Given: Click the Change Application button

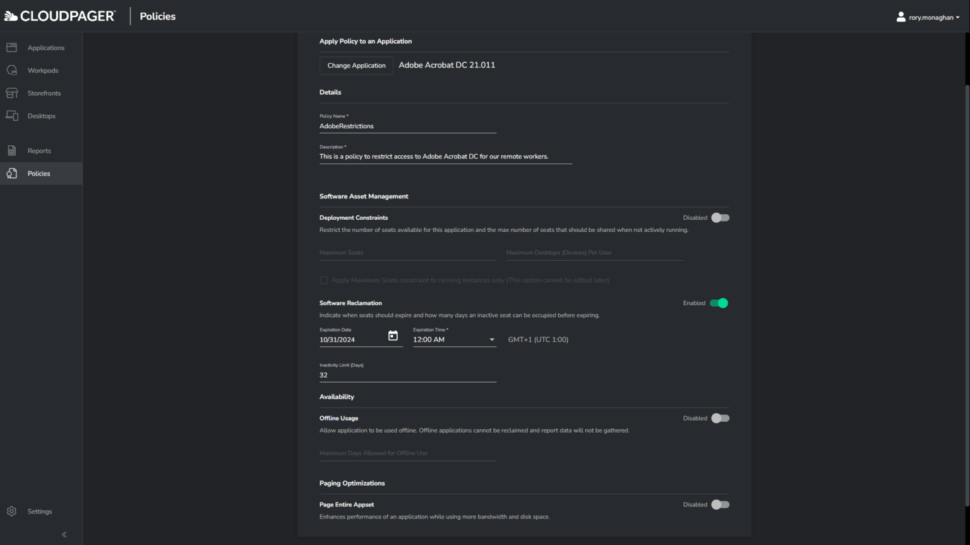Looking at the screenshot, I should pos(356,66).
